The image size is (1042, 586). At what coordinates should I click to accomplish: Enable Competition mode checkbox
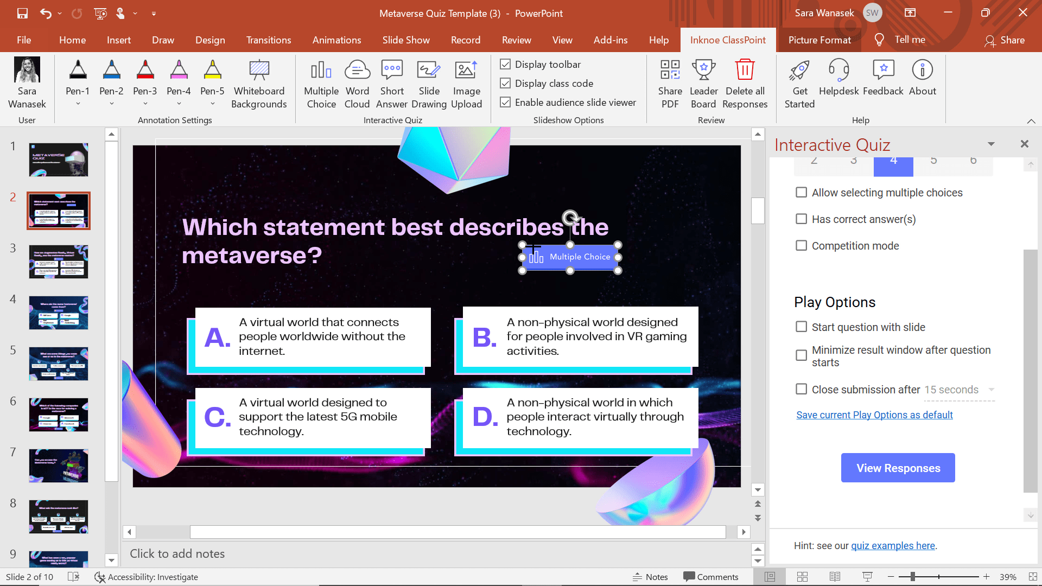[802, 245]
